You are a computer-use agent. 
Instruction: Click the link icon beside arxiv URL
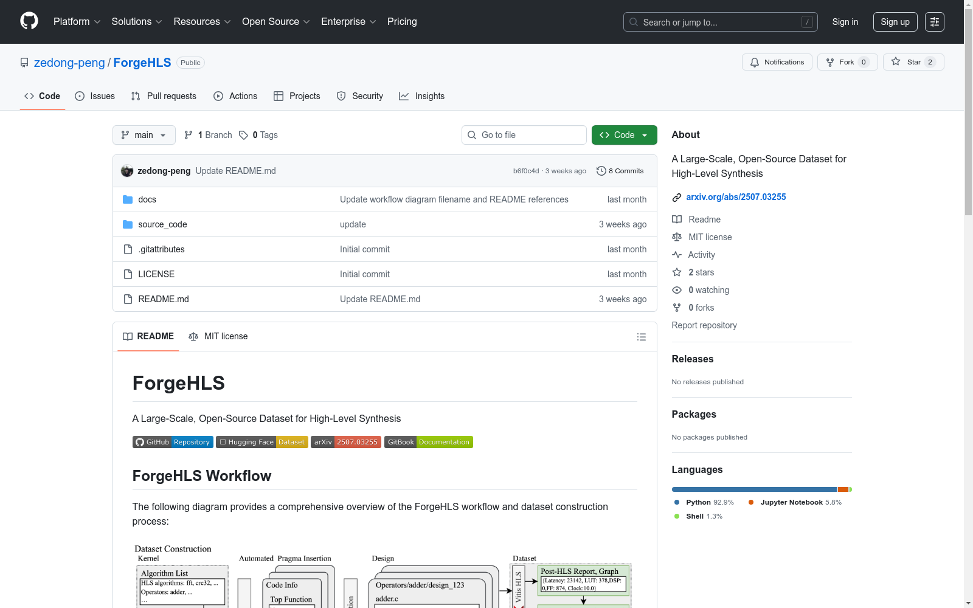click(677, 197)
